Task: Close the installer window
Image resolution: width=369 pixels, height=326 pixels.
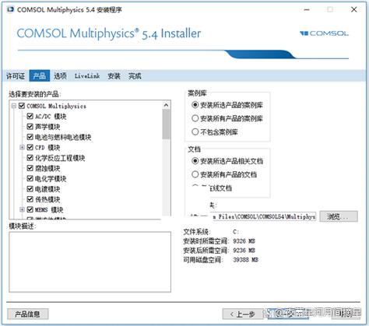Action: point(353,9)
